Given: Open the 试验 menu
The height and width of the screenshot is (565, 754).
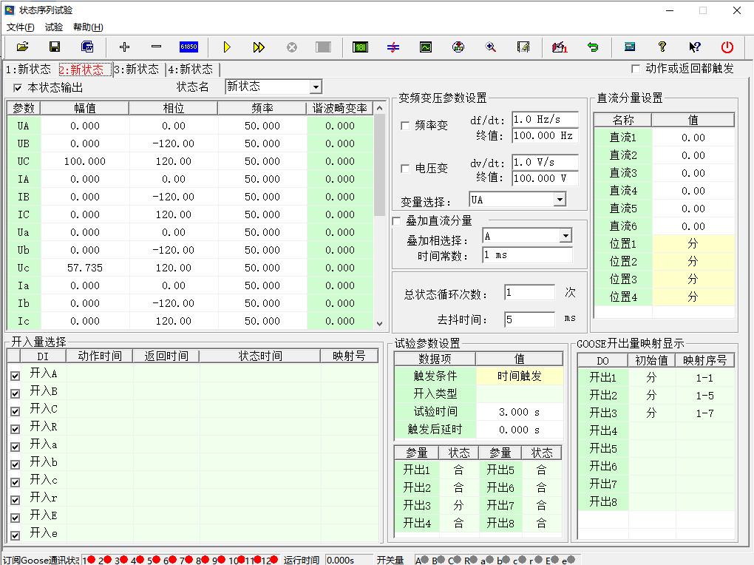Looking at the screenshot, I should pos(54,27).
